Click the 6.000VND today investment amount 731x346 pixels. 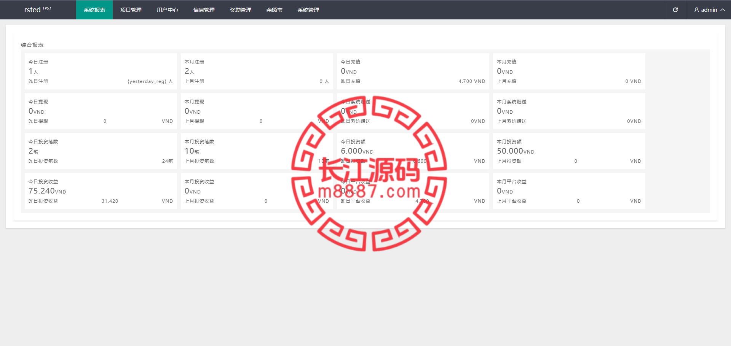point(357,151)
